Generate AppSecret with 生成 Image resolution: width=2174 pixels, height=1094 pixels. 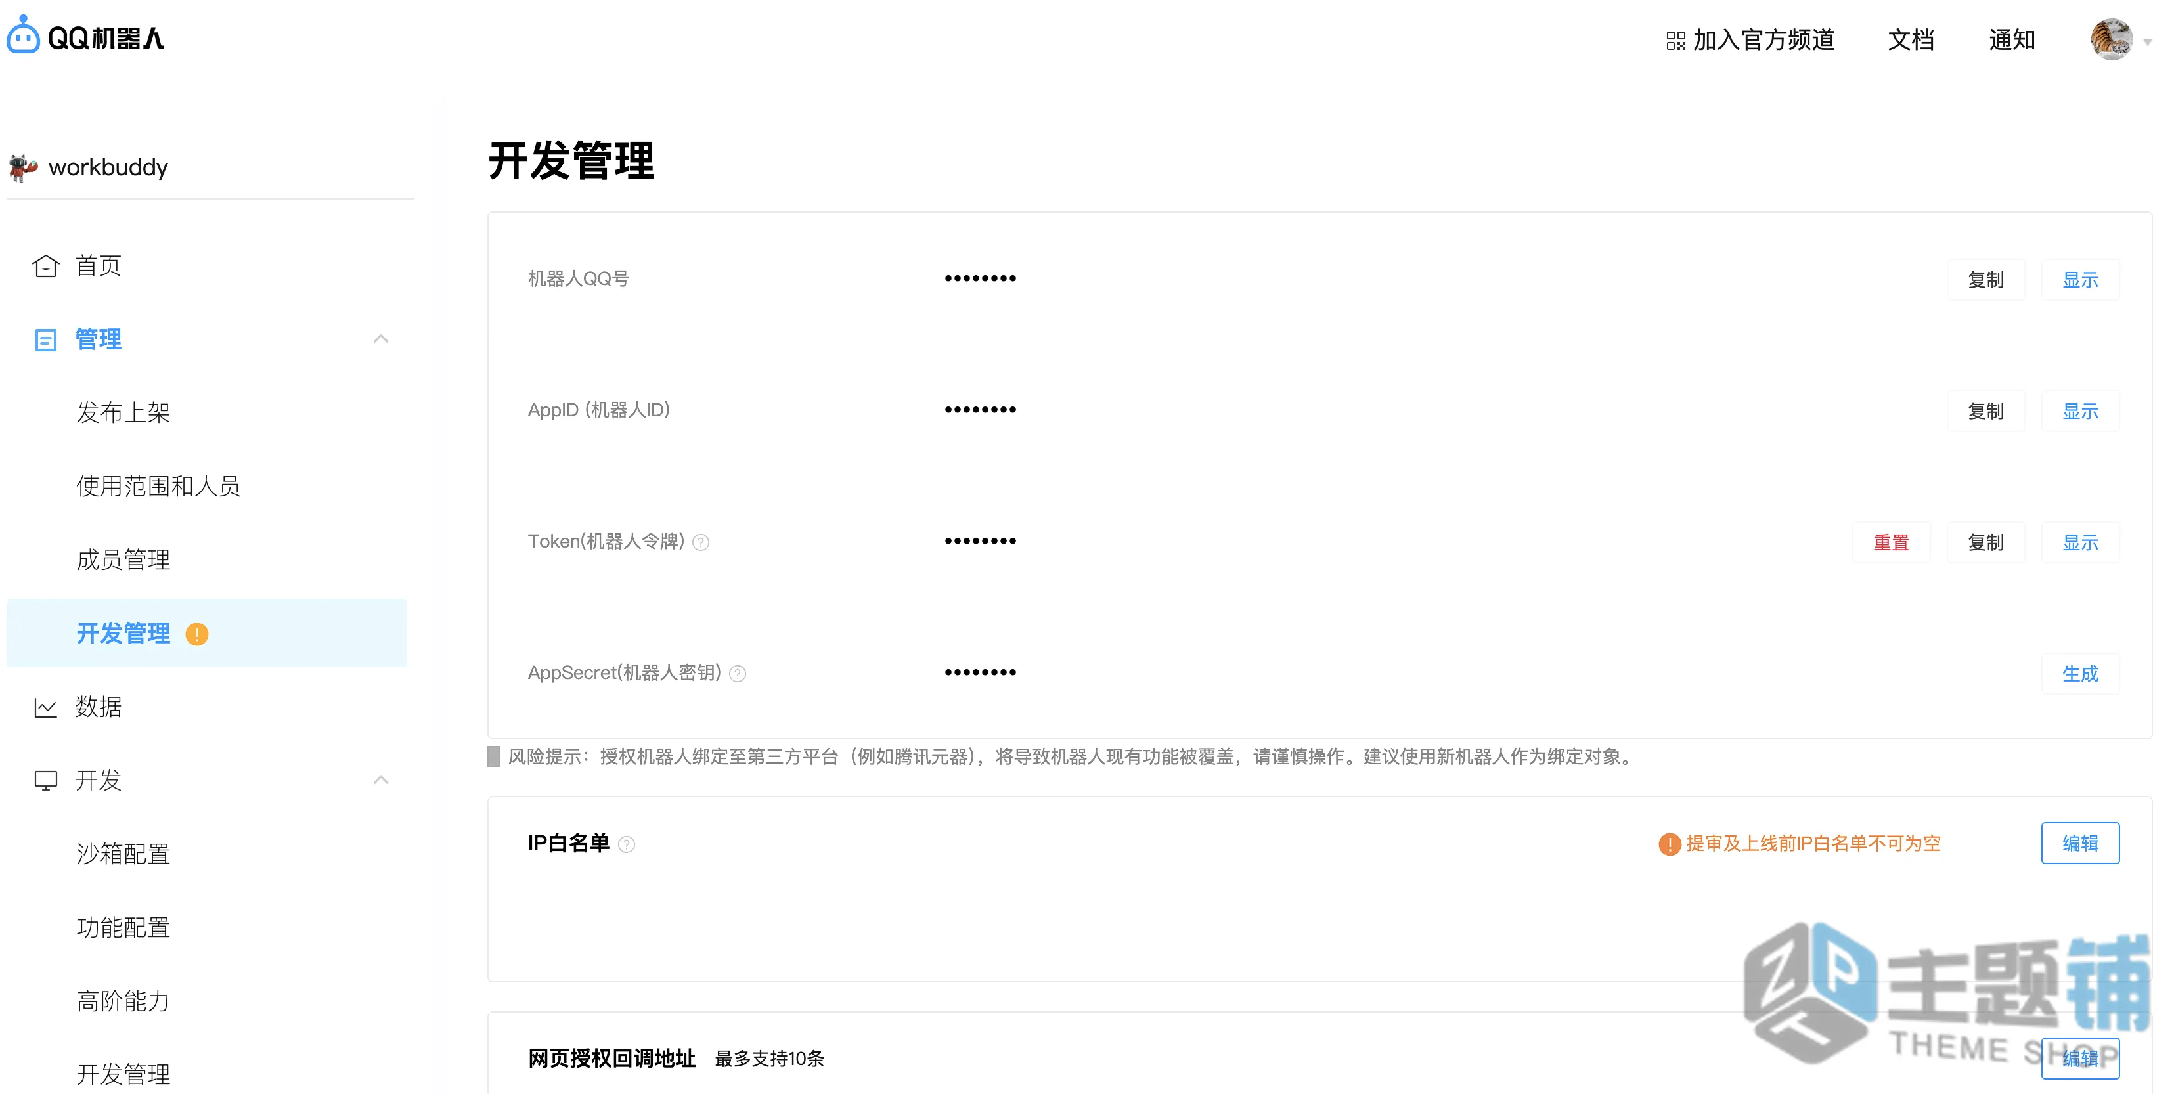pyautogui.click(x=2080, y=674)
